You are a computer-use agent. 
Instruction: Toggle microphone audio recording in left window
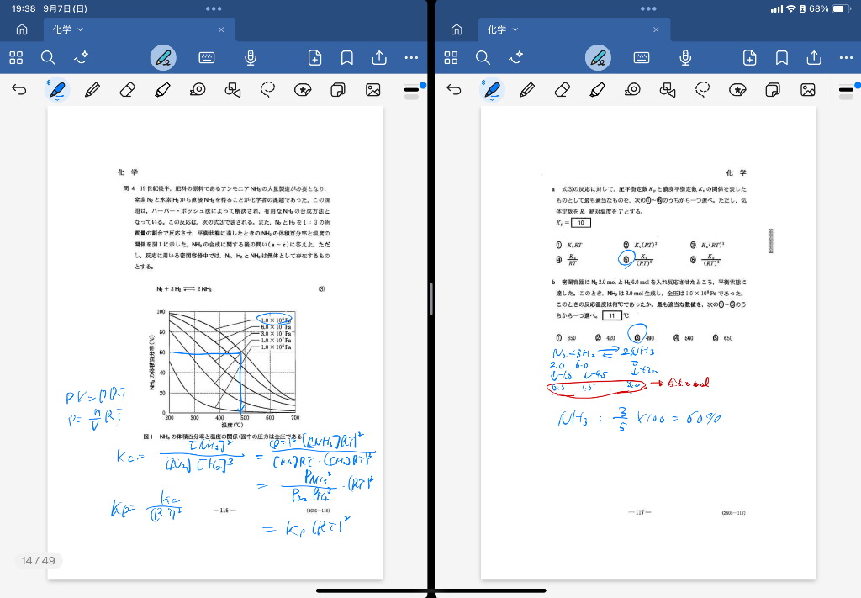pyautogui.click(x=251, y=57)
